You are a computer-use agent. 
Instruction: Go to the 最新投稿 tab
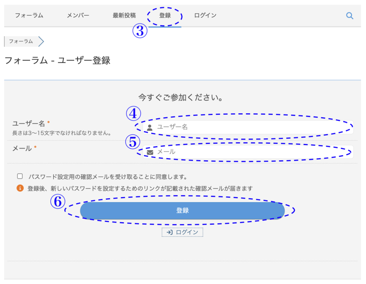[x=124, y=15]
